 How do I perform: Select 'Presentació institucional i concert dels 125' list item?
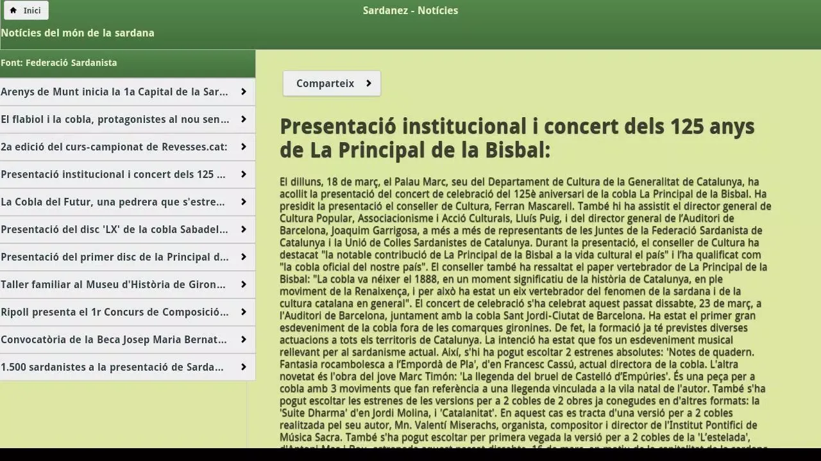tap(128, 174)
